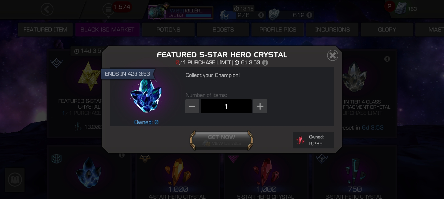Select the number of items field

coord(226,106)
